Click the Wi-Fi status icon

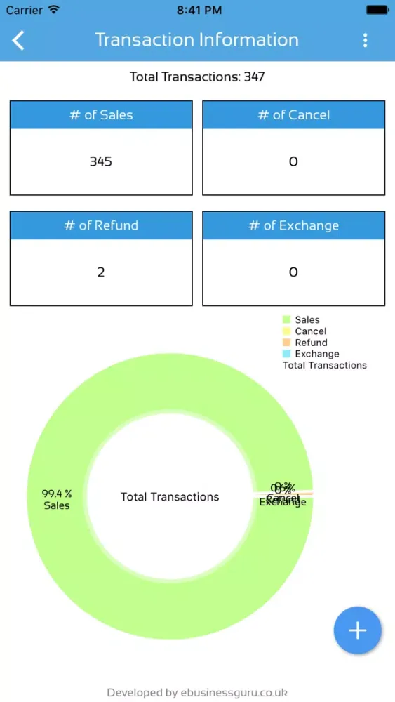coord(54,9)
